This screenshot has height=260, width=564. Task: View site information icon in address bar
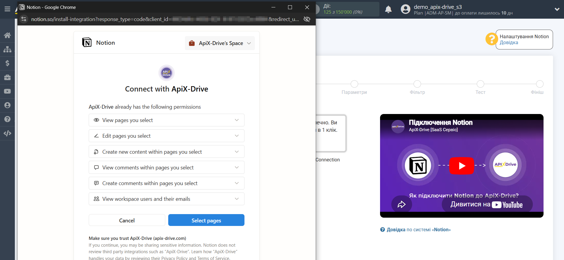coord(24,19)
